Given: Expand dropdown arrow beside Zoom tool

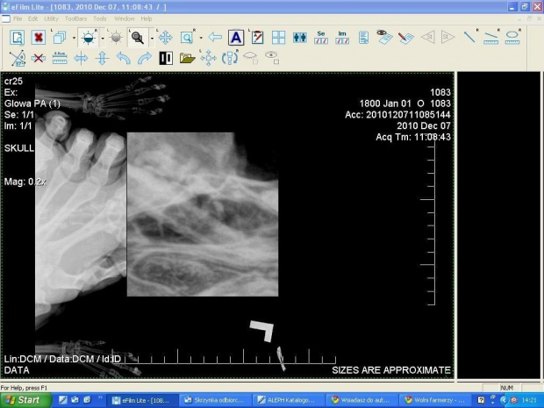Looking at the screenshot, I should [152, 39].
